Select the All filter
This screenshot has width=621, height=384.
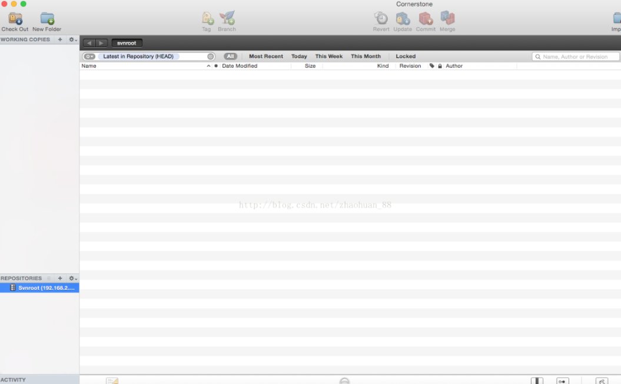click(230, 57)
